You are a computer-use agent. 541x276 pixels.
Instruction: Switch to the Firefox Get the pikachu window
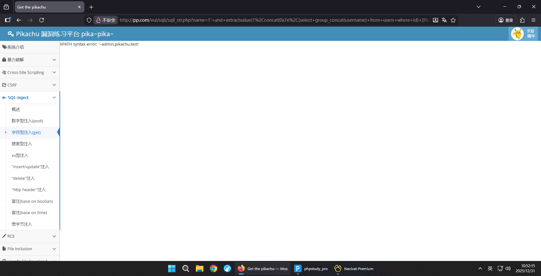pos(263,268)
